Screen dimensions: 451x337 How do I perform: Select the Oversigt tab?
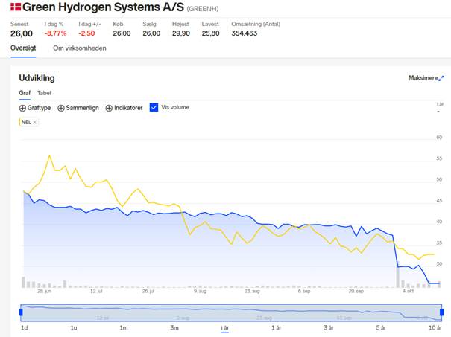(x=23, y=48)
